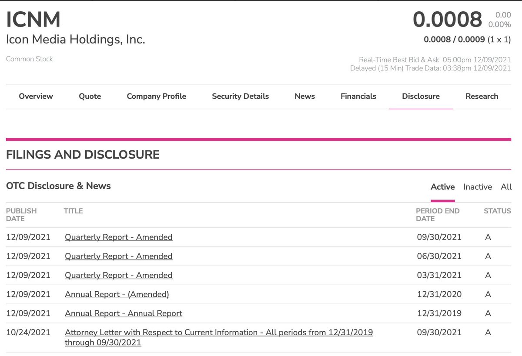Image resolution: width=522 pixels, height=356 pixels.
Task: Click the Publish Date column header
Action: tap(21, 215)
